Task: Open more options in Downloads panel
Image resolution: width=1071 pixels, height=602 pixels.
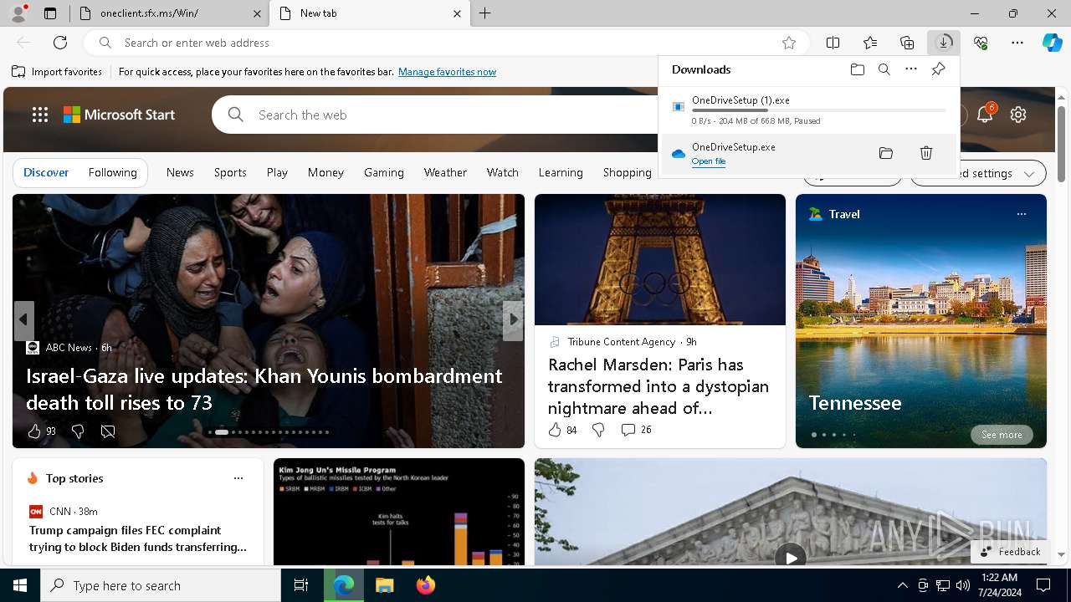Action: point(911,69)
